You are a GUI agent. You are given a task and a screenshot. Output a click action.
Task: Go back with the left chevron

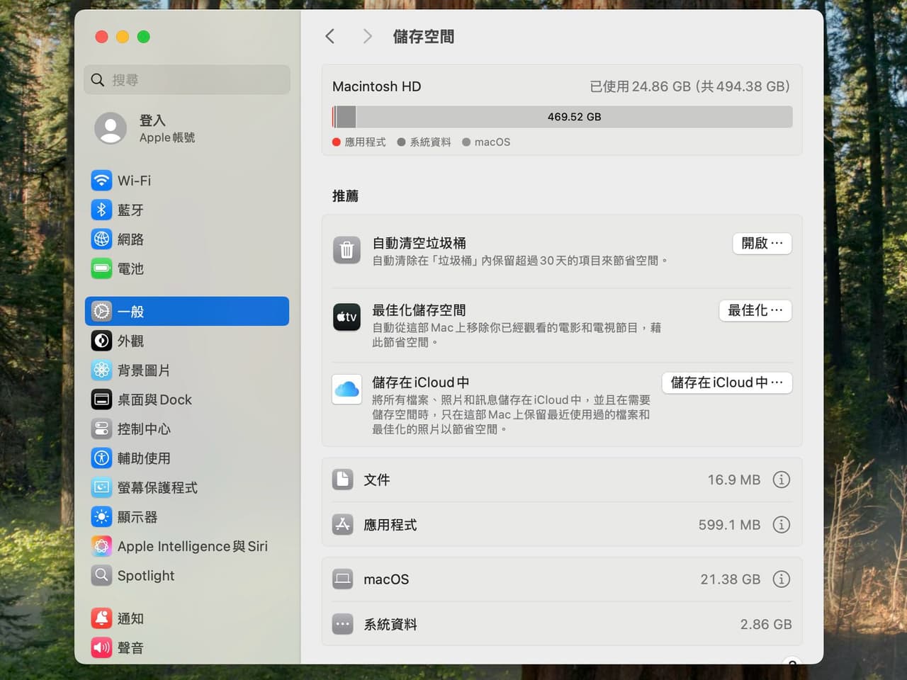tap(330, 36)
